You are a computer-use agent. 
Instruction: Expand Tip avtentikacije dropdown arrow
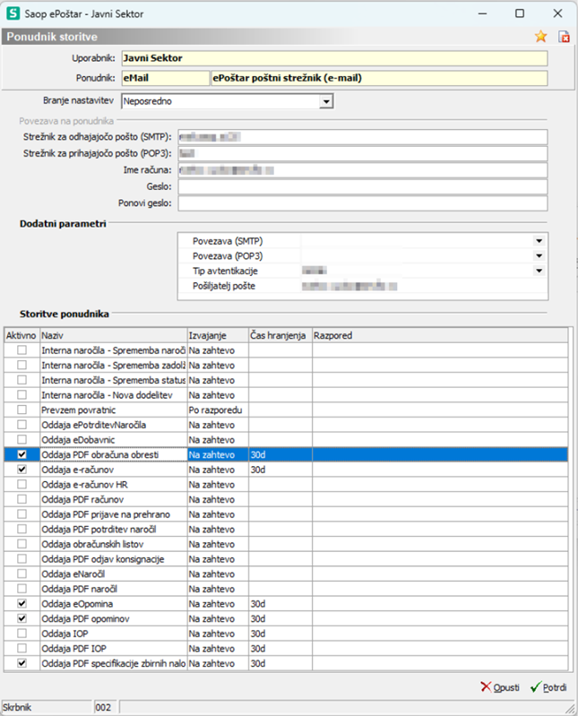click(x=539, y=271)
